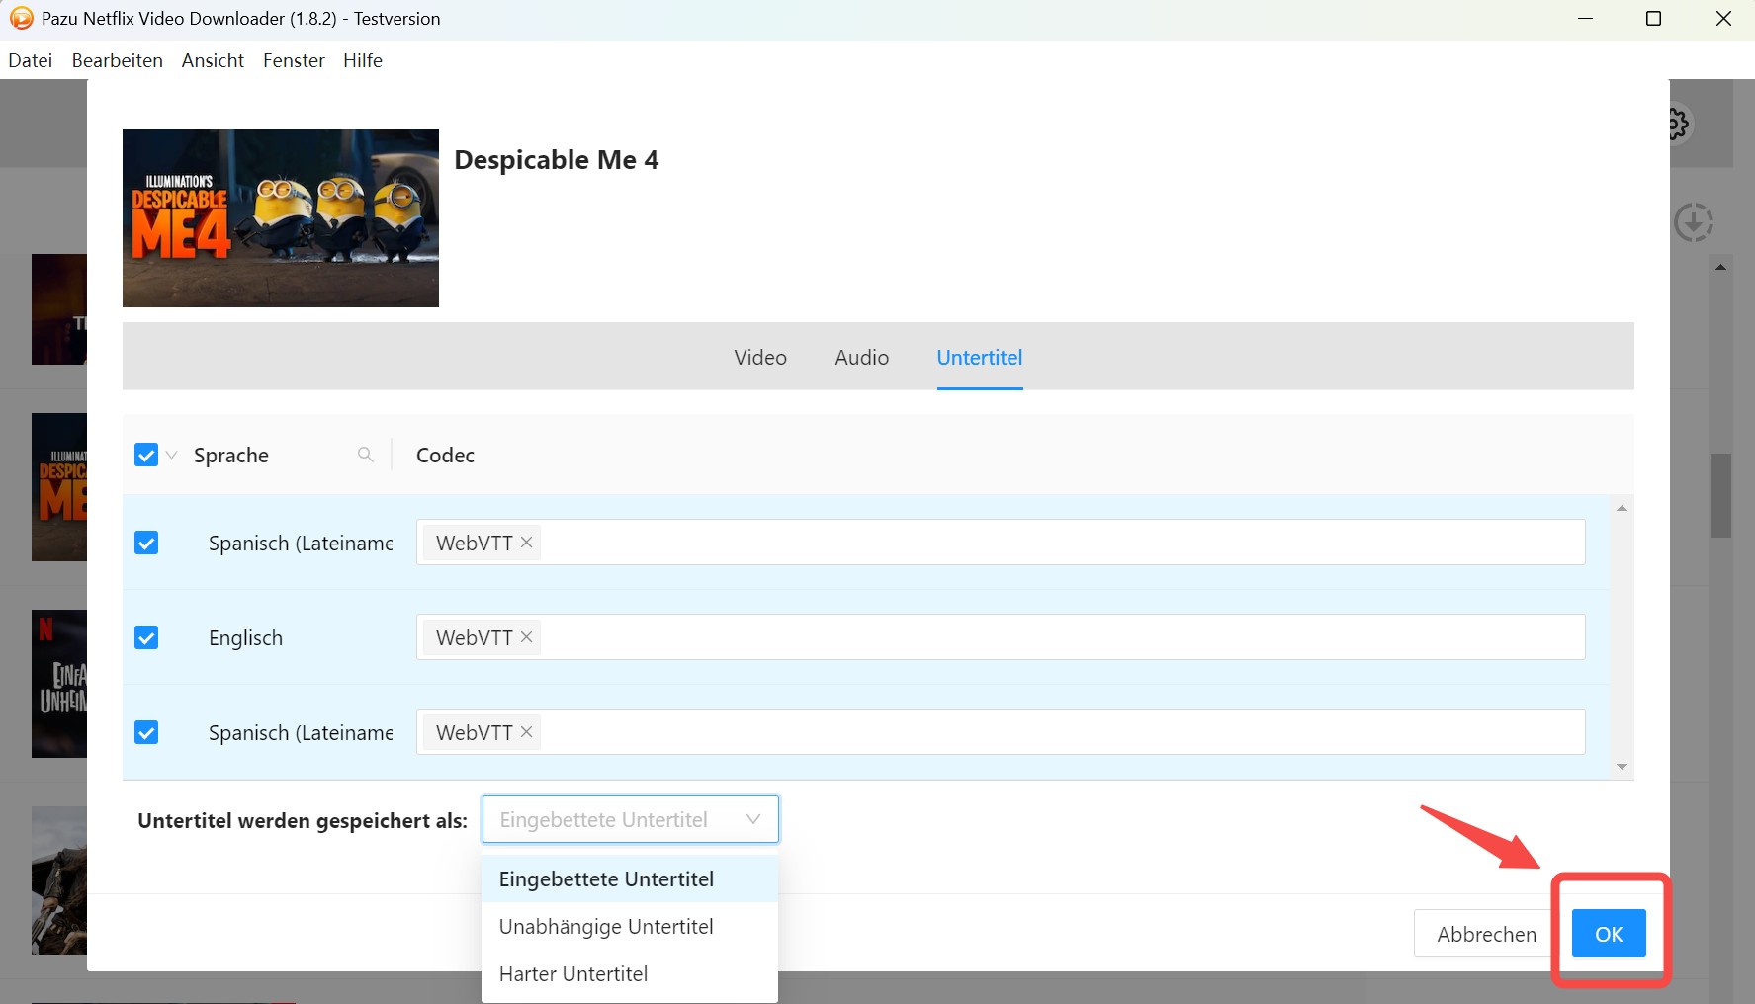The width and height of the screenshot is (1755, 1004).
Task: Click the Pazu app logo icon
Action: 21,19
